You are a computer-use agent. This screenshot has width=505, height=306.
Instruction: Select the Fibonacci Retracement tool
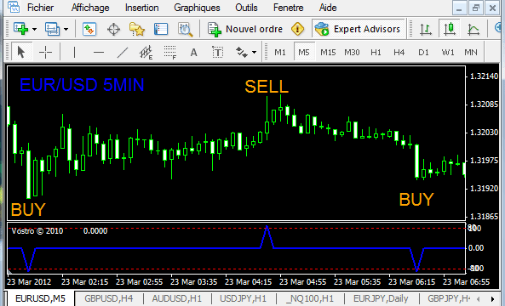click(169, 52)
